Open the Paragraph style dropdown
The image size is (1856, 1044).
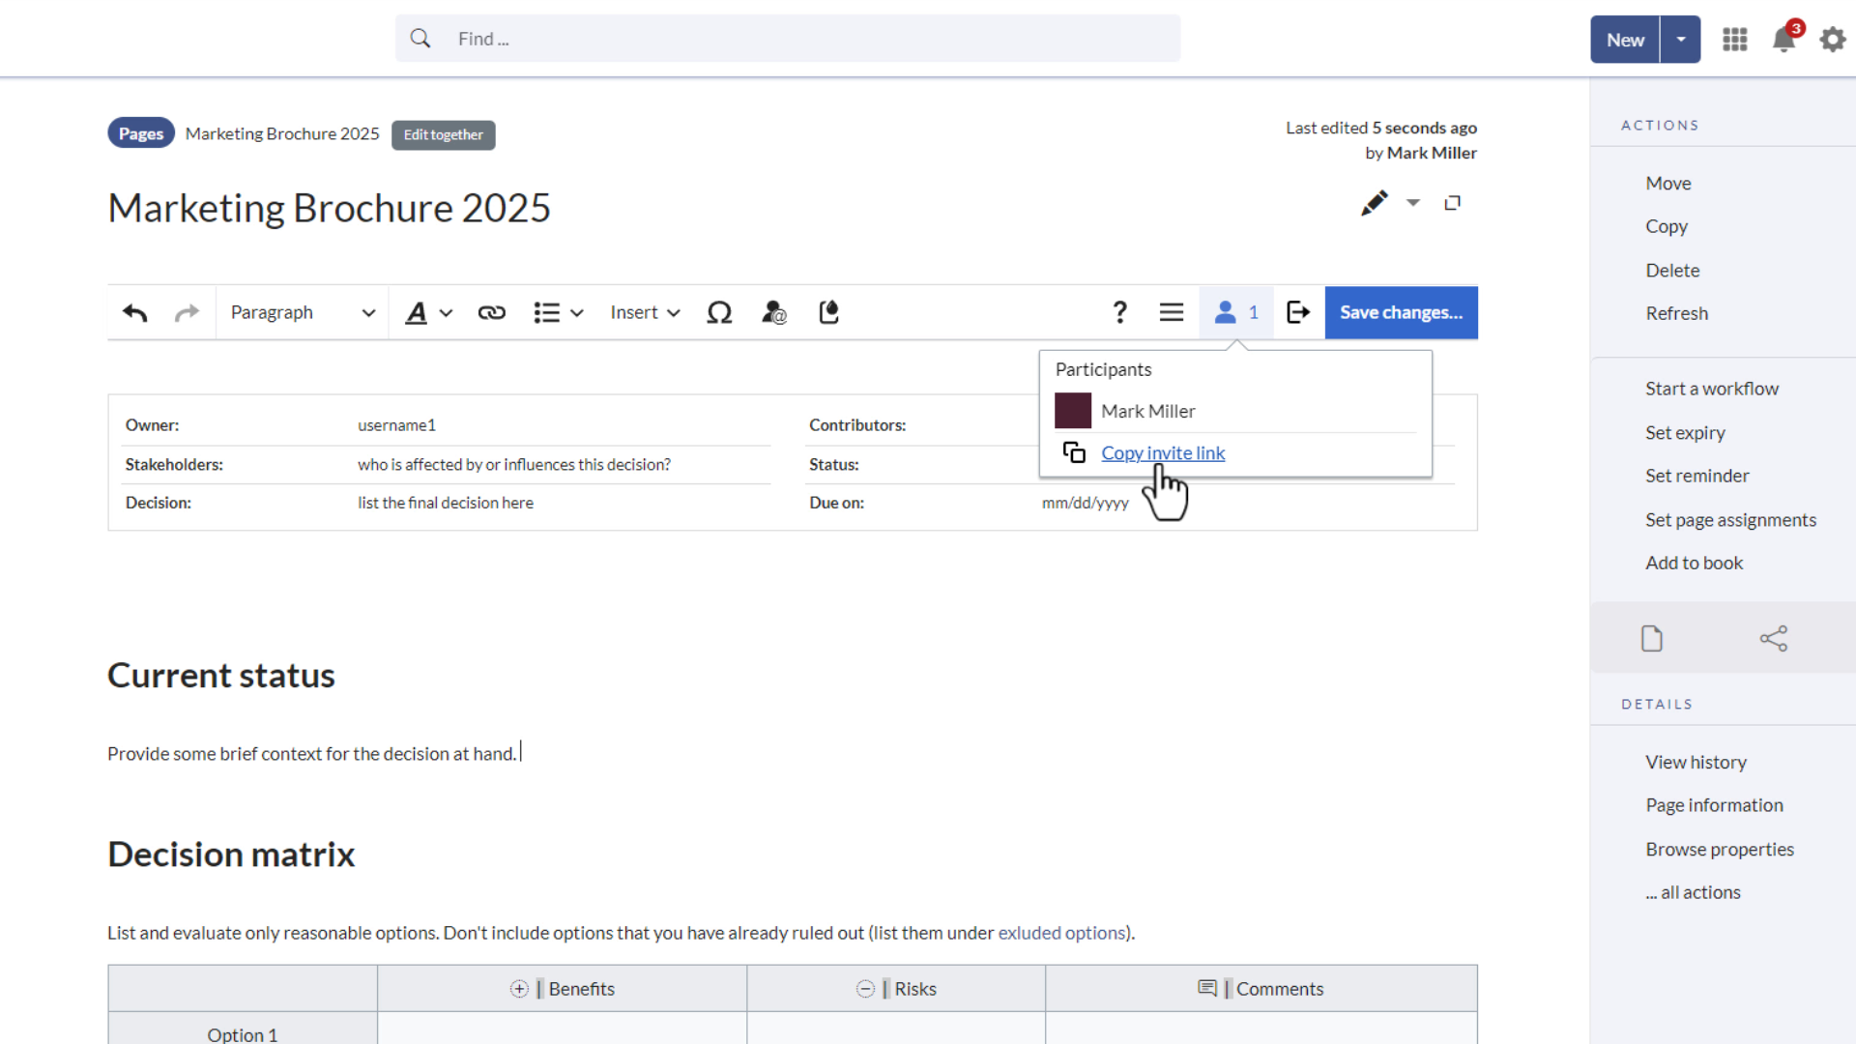(x=302, y=312)
